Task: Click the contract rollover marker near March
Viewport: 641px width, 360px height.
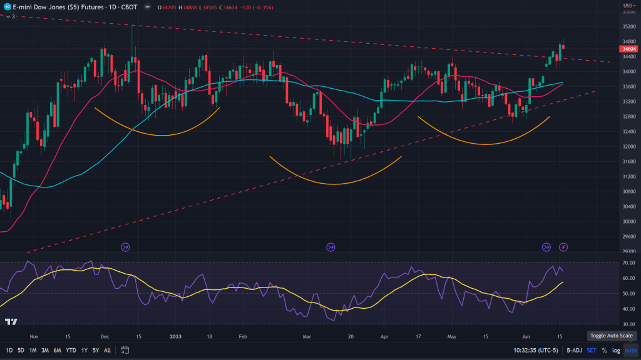Action: point(331,247)
